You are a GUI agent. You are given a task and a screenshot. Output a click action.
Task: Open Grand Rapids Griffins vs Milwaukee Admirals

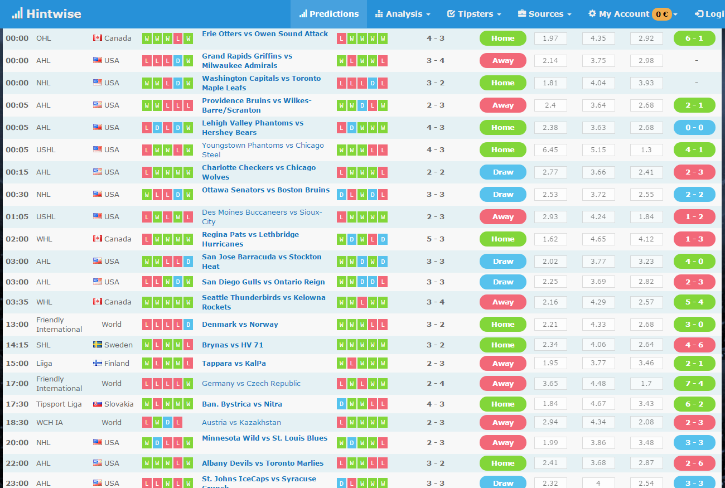(247, 61)
